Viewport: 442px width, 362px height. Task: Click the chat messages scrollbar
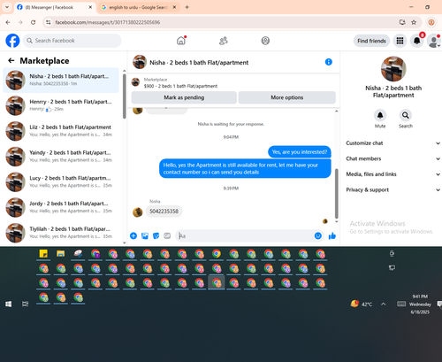(x=337, y=193)
